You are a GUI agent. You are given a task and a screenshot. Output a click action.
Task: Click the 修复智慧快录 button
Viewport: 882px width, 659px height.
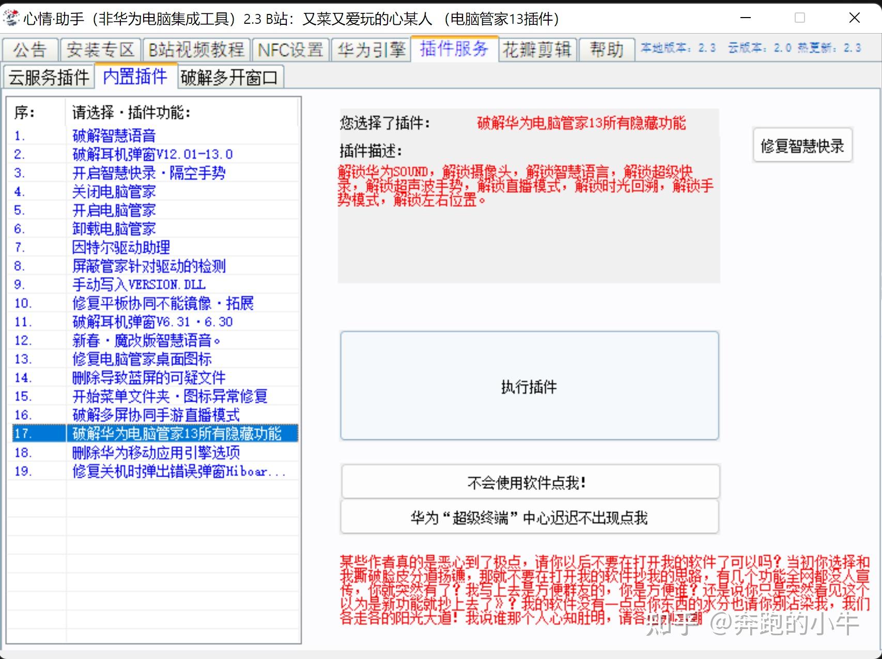802,146
